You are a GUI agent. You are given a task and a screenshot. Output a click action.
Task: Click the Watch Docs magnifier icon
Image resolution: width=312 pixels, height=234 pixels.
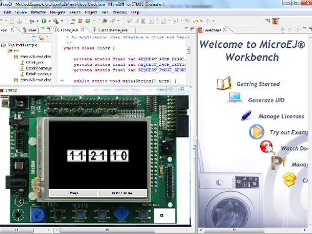click(x=268, y=147)
